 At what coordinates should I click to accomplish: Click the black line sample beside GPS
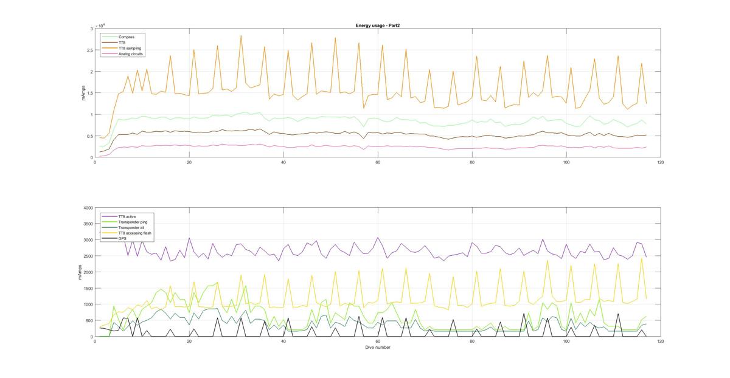[x=109, y=238]
